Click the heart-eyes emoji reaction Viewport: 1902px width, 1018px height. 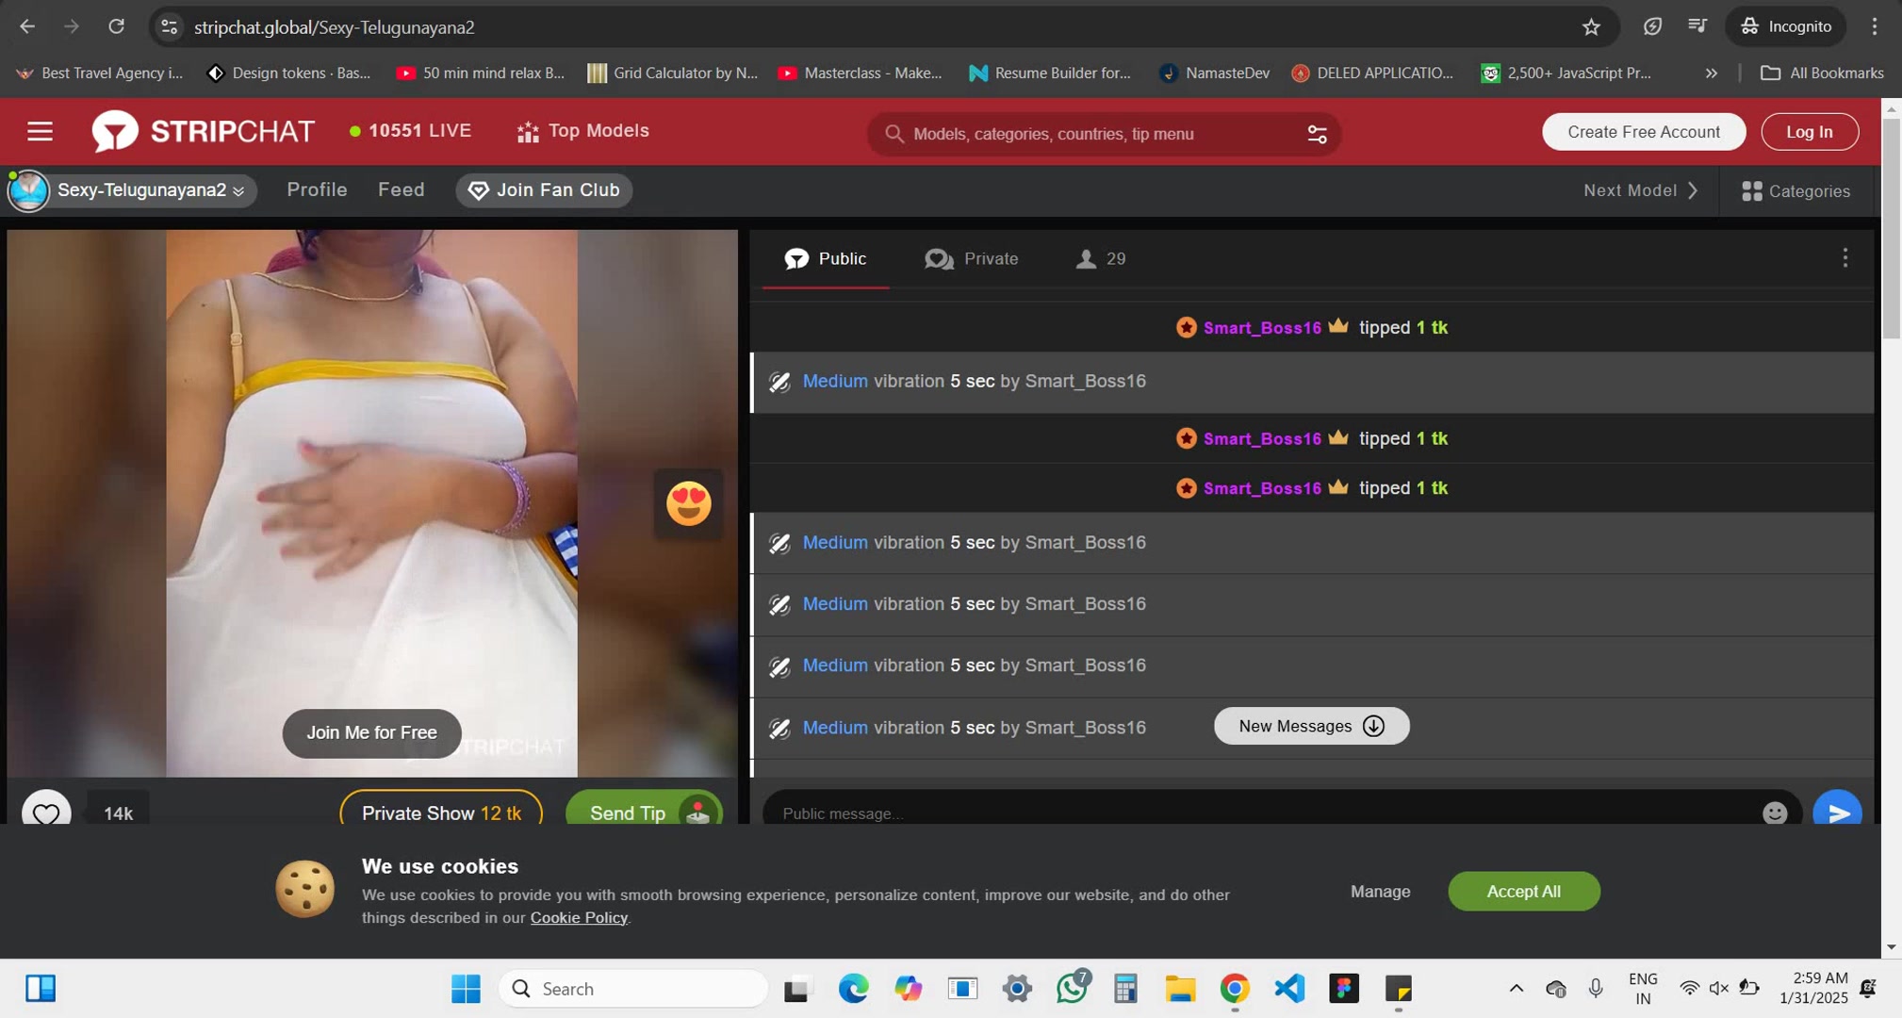(688, 503)
